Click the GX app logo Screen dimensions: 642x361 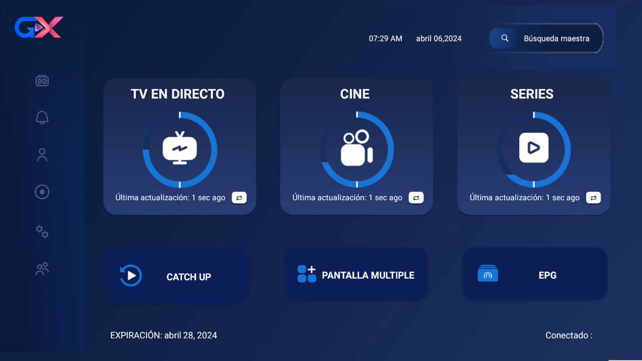click(x=39, y=28)
